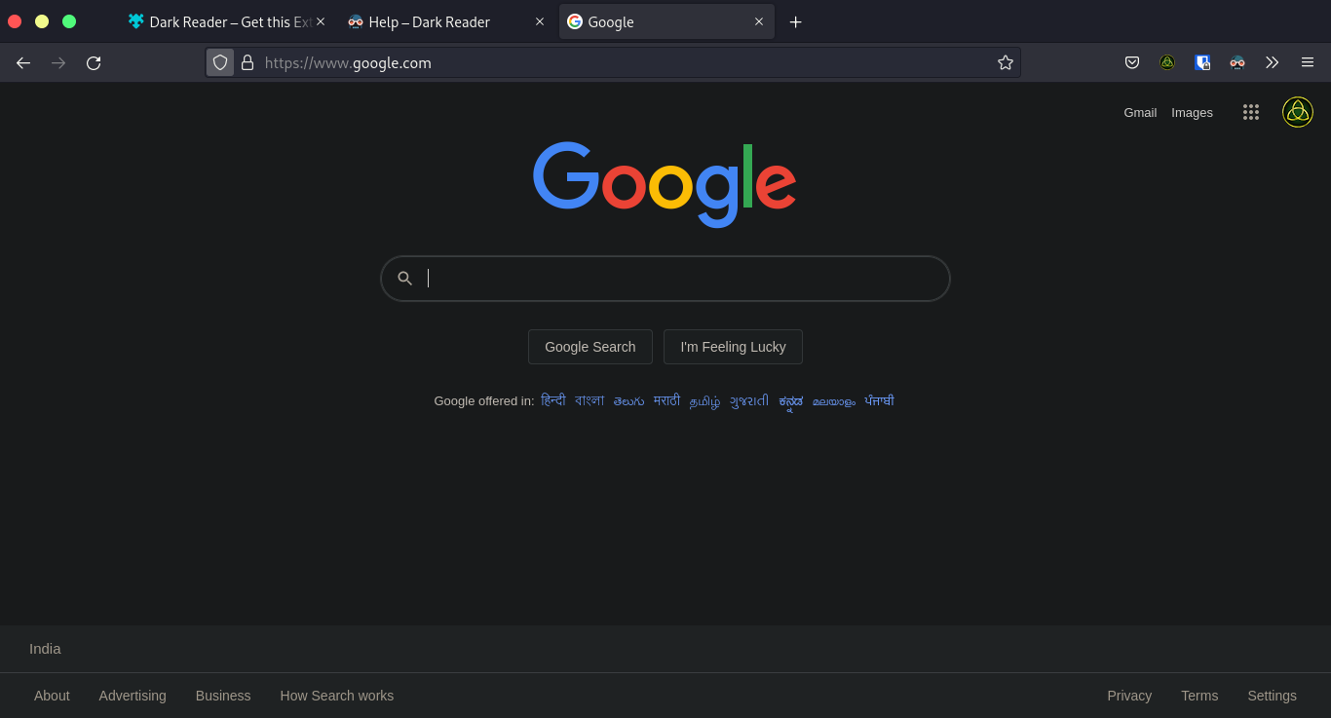Click the search magnifier in Google search box
This screenshot has height=718, width=1331.
coord(404,278)
